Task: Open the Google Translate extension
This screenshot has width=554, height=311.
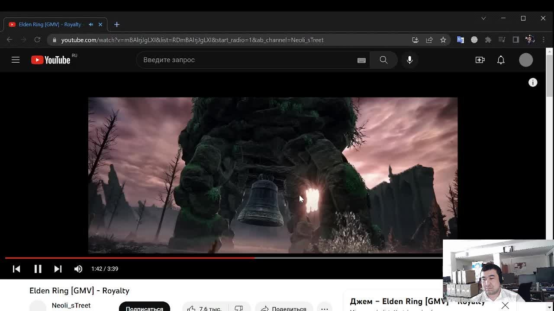Action: click(x=461, y=40)
